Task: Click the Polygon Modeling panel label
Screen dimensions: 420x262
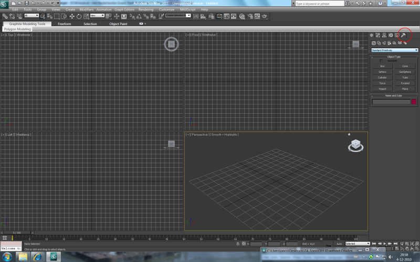Action: click(x=17, y=29)
